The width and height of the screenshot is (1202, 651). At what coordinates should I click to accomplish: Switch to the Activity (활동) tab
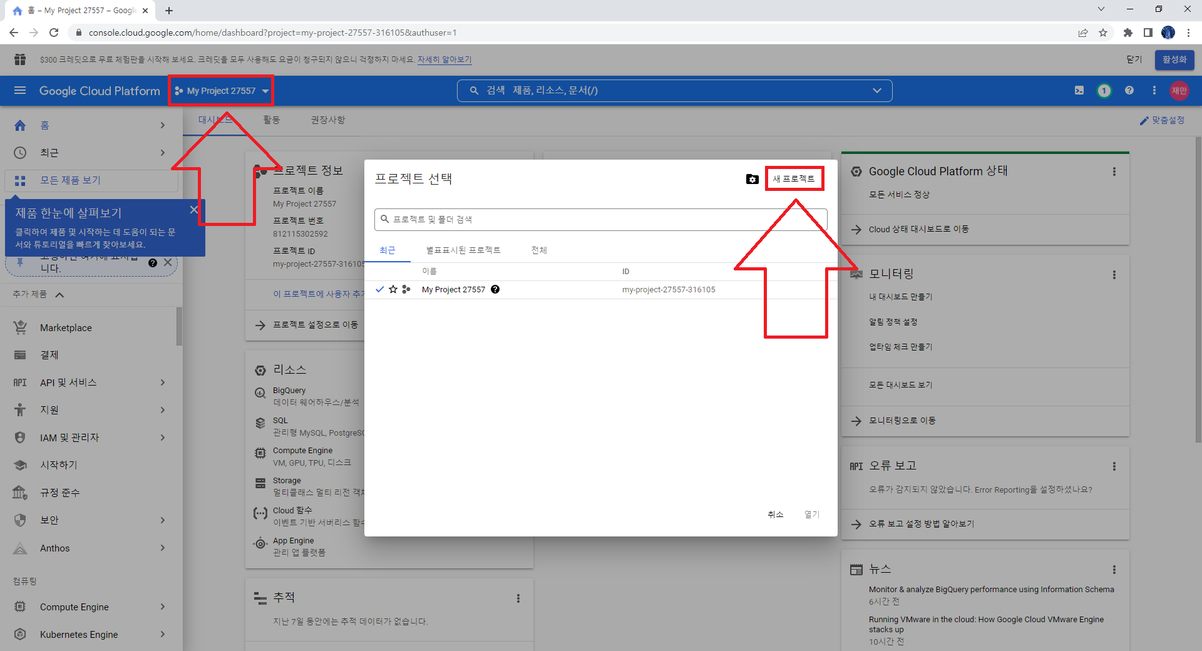(x=272, y=120)
